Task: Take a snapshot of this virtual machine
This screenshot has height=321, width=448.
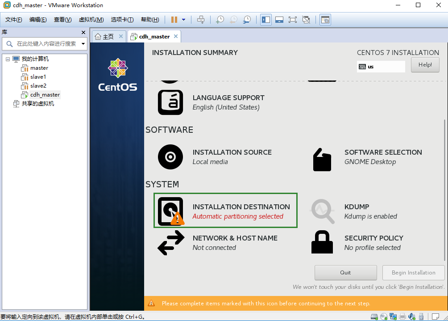Action: coord(220,20)
